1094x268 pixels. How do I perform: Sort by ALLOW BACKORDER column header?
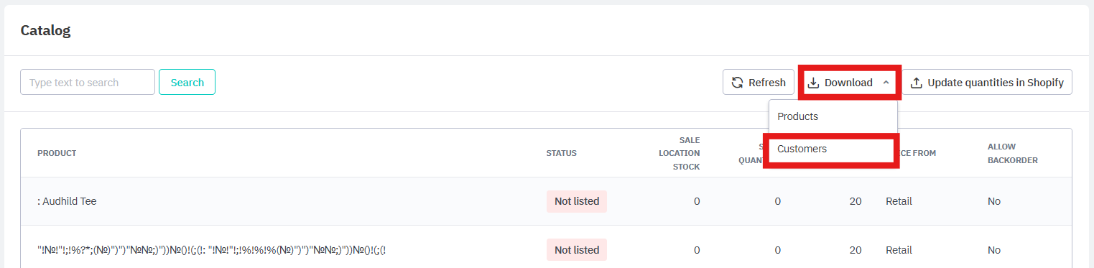[1013, 153]
